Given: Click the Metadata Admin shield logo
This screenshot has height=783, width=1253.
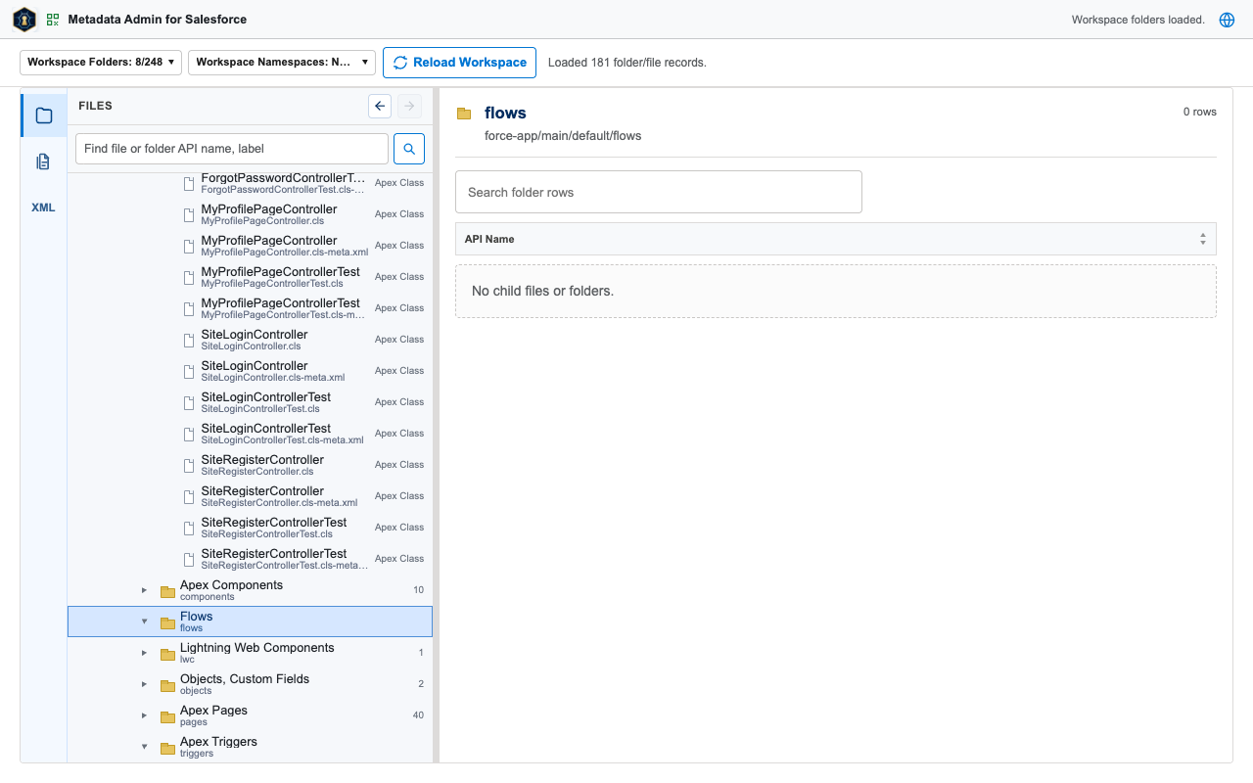Looking at the screenshot, I should pyautogui.click(x=24, y=20).
